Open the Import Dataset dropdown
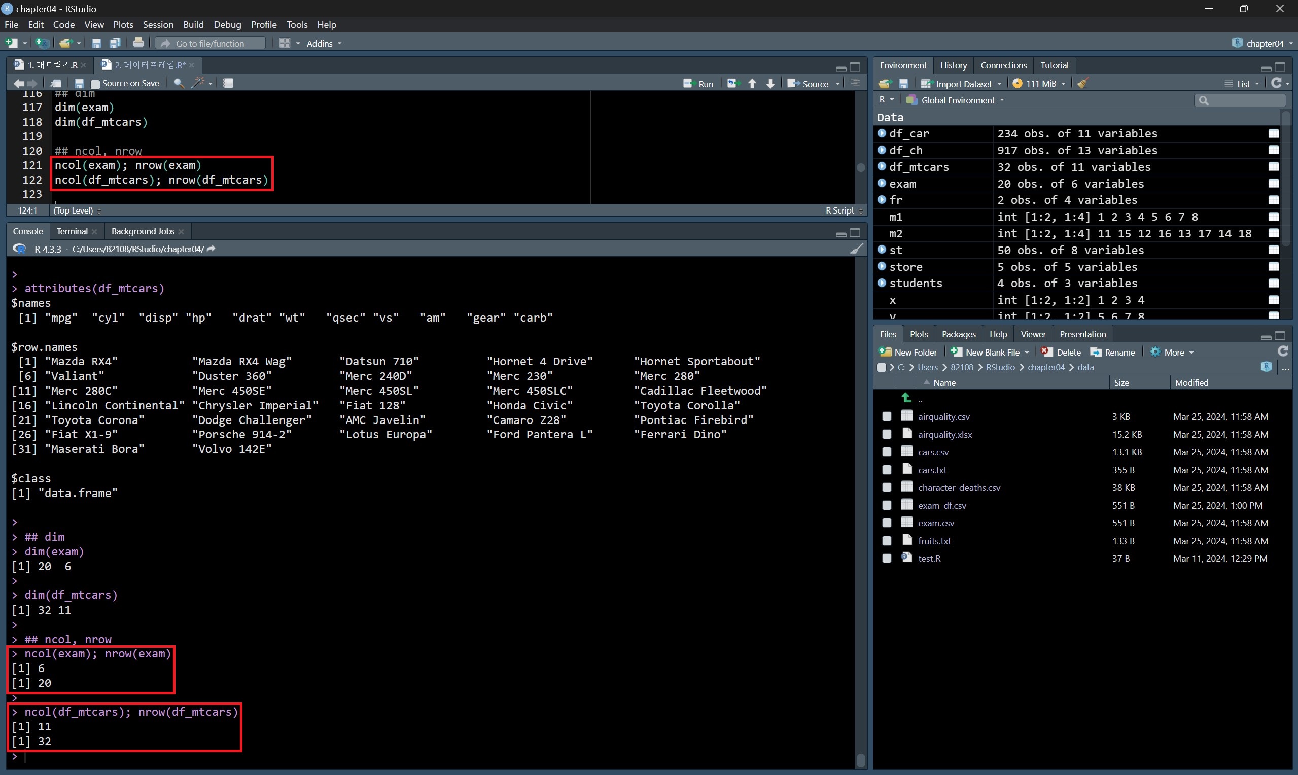 pyautogui.click(x=963, y=84)
